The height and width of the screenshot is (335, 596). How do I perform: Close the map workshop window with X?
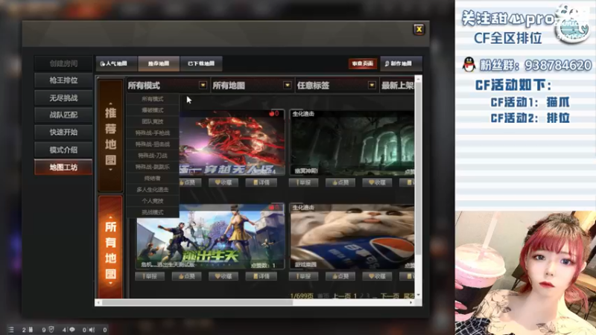tap(419, 29)
